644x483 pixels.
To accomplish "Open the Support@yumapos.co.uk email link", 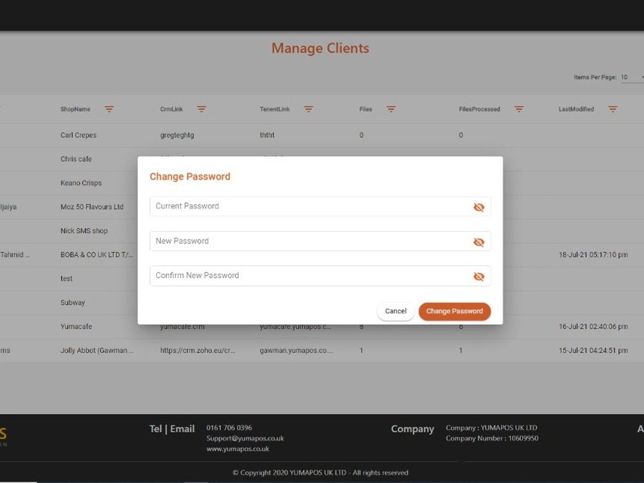I will [245, 439].
